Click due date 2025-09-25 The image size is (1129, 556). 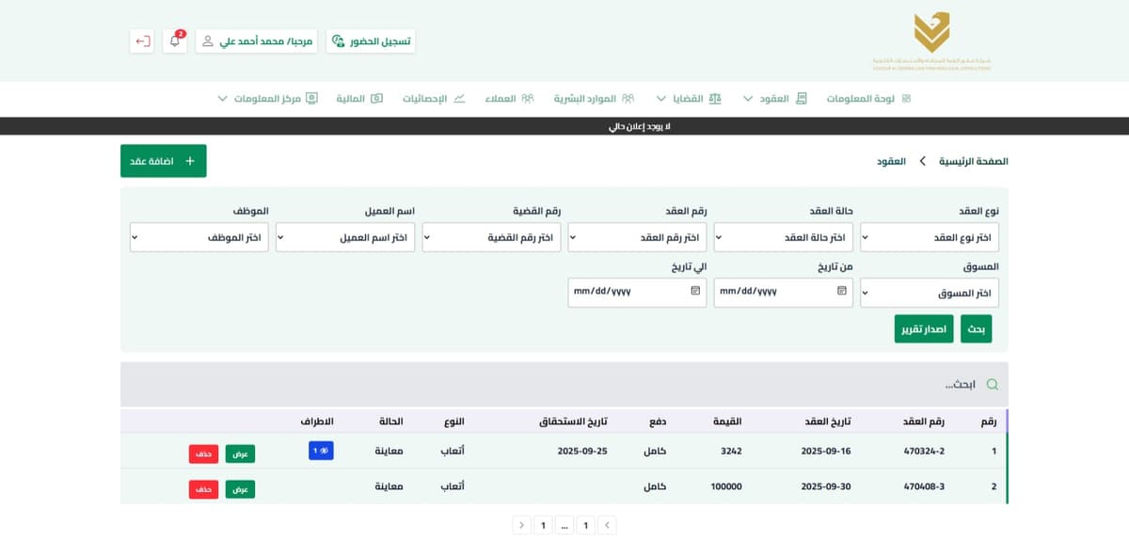pos(584,452)
